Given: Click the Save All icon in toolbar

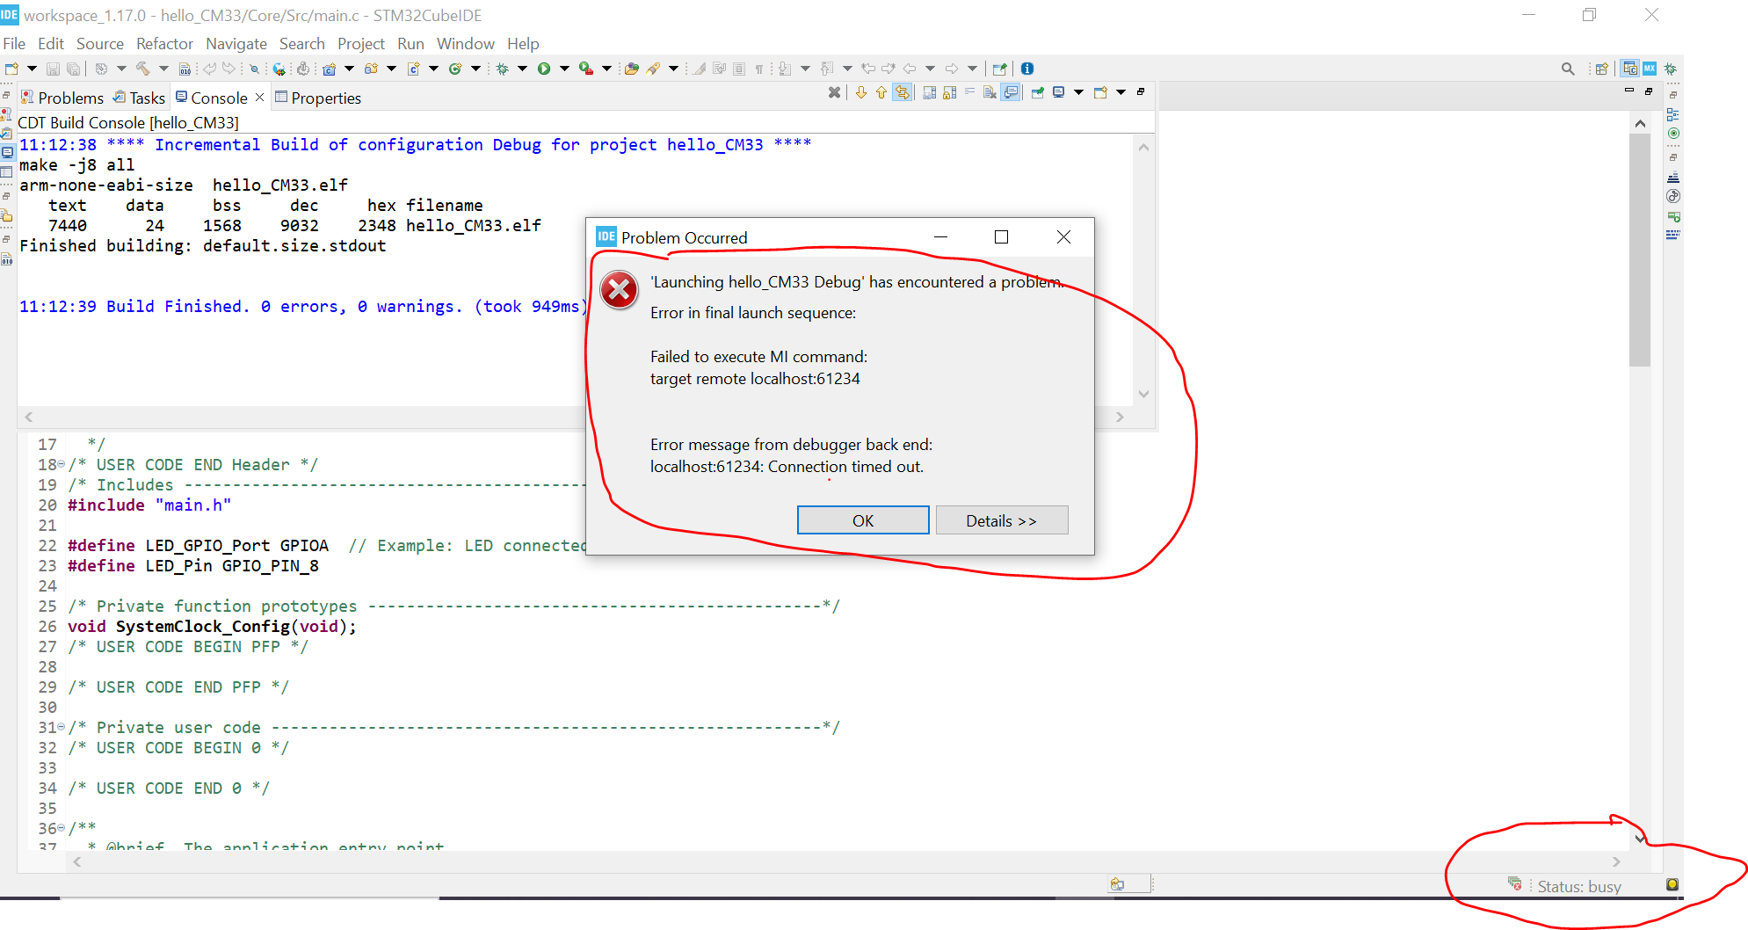Looking at the screenshot, I should [x=73, y=68].
